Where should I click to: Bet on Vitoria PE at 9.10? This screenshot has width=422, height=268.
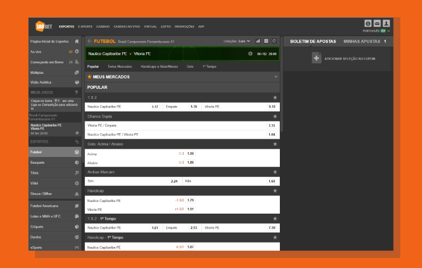pyautogui.click(x=272, y=107)
